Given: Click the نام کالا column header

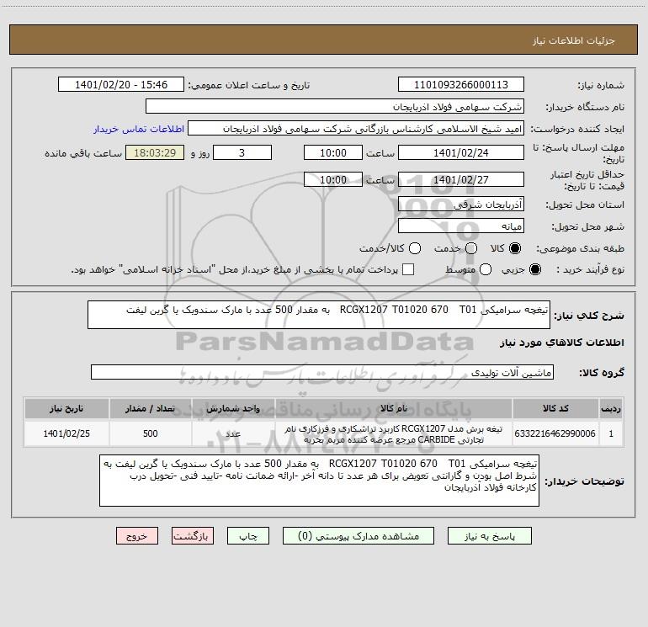Looking at the screenshot, I should click(x=394, y=408).
